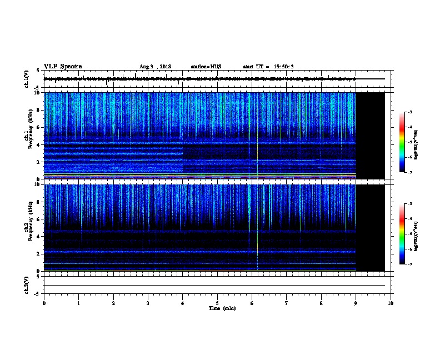Viewport: 440px width, 340px height.
Task: Select the date text "Aug.3 , 2018"
Action: click(155, 67)
